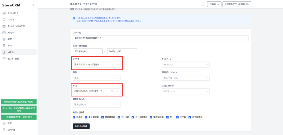
Task: Toggle the クリック数 checkbox
Action: pyautogui.click(x=119, y=117)
